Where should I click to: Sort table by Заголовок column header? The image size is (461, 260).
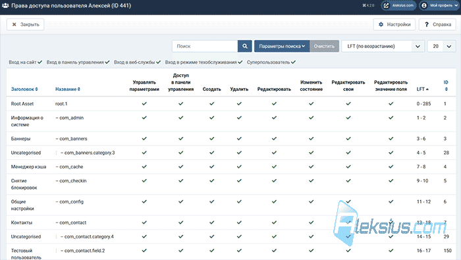point(24,89)
